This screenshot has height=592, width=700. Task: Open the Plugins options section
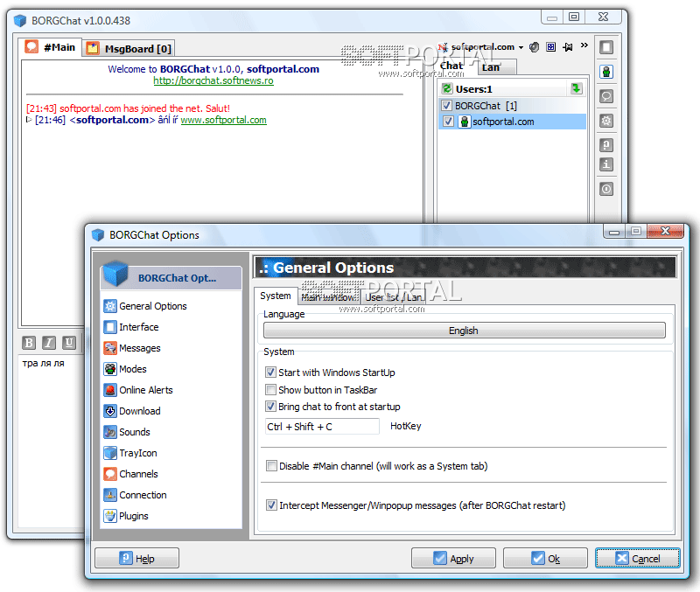pyautogui.click(x=126, y=516)
